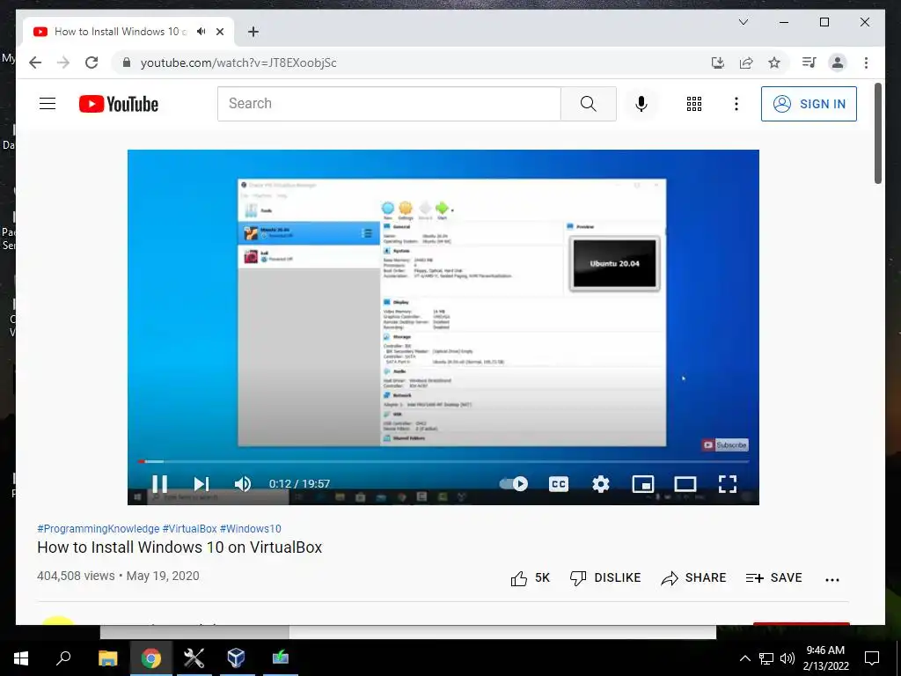Click SHARE under the video

693,577
